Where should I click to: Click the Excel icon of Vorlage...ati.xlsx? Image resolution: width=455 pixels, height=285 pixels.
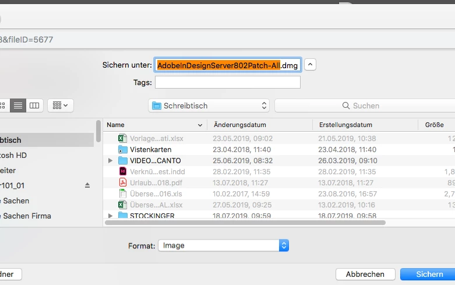tap(123, 139)
